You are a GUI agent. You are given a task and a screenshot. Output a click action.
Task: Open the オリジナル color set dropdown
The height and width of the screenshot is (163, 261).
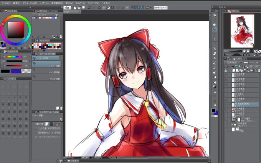point(44,15)
